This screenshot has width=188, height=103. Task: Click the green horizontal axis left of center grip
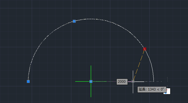82,82
